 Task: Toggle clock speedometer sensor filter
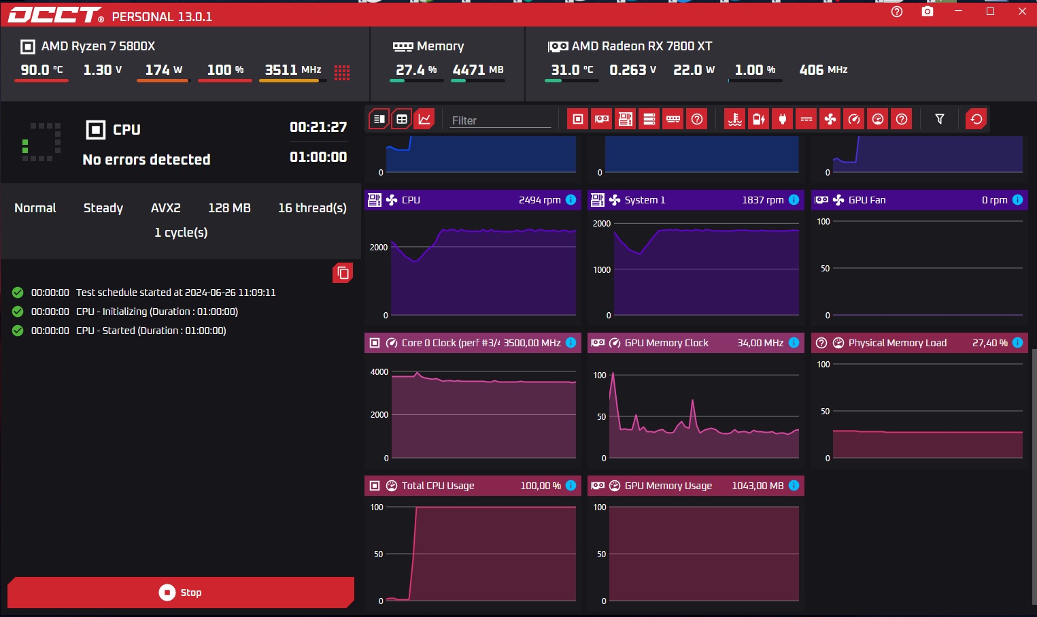point(854,119)
